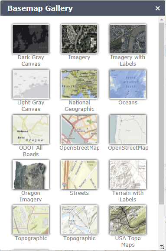This screenshot has width=166, height=251.
Task: Select the Streets basemap thumbnail
Action: (x=79, y=174)
